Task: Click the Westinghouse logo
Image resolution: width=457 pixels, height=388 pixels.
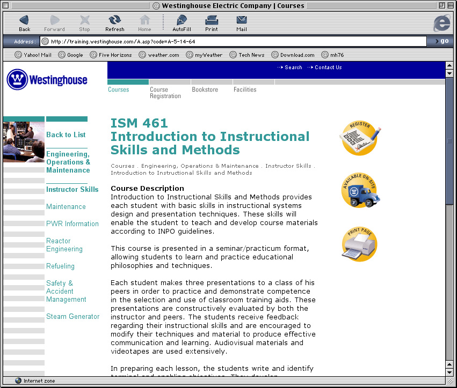Action: coord(47,80)
